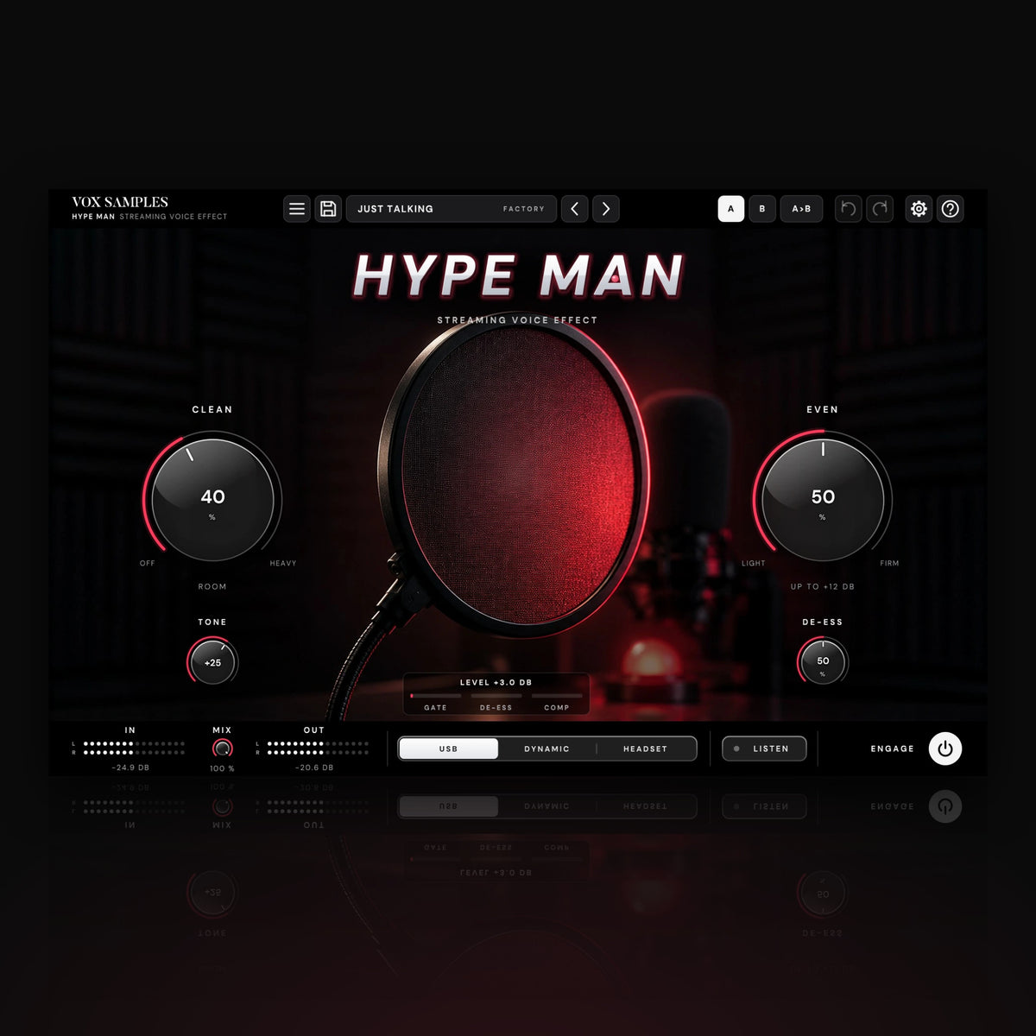
Task: Click the ROOM label under CLEAN knob
Action: tap(212, 587)
